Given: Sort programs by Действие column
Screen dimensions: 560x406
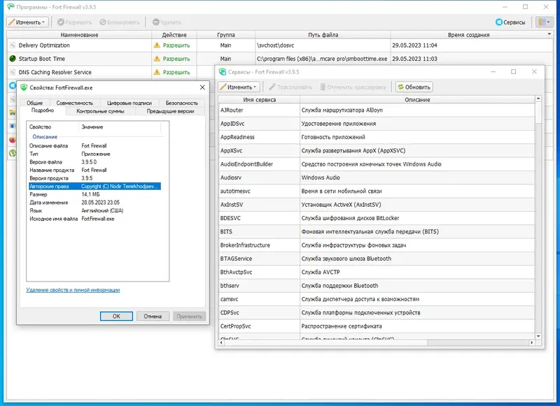Looking at the screenshot, I should [174, 35].
